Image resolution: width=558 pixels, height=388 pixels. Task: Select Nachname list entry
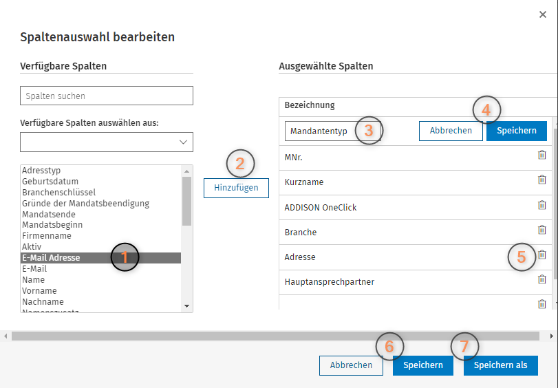[x=100, y=302]
